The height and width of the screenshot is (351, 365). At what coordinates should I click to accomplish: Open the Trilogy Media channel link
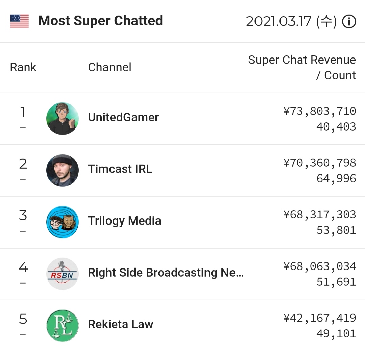coord(124,221)
